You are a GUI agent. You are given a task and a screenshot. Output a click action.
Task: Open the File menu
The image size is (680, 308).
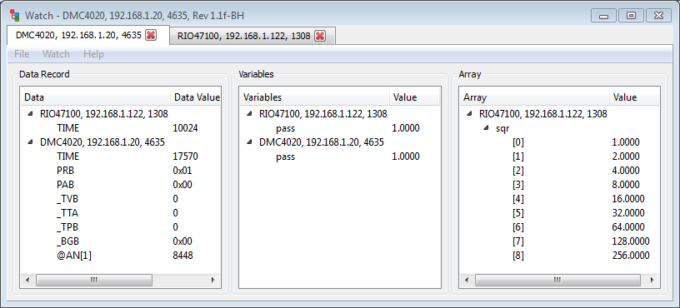pyautogui.click(x=22, y=54)
